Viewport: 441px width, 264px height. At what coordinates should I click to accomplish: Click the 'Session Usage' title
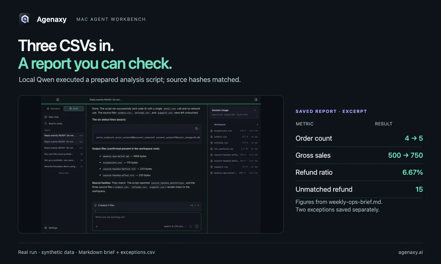[220, 110]
